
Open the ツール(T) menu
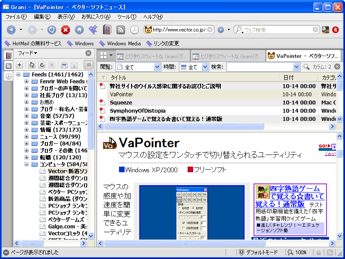(x=127, y=17)
